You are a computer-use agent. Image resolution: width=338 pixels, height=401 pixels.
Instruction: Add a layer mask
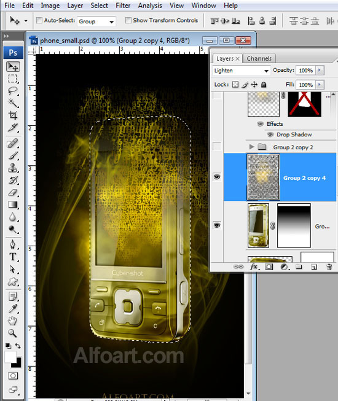269,267
